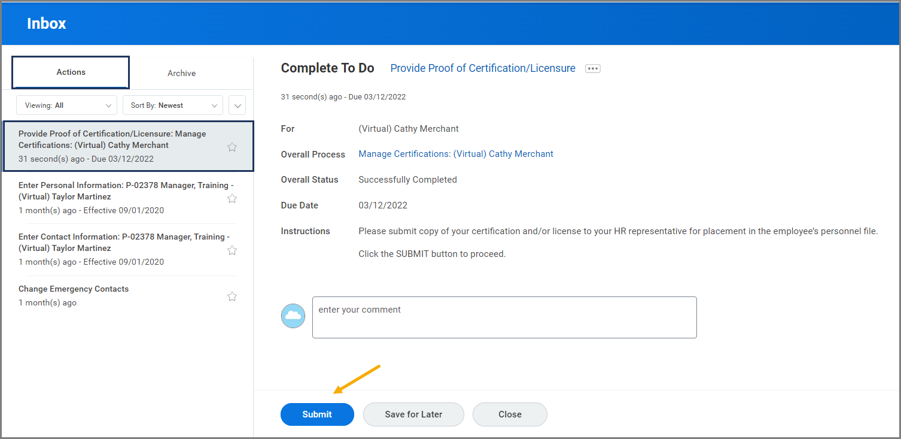Star the Change Emergency Contacts item
901x439 pixels.
coord(232,296)
